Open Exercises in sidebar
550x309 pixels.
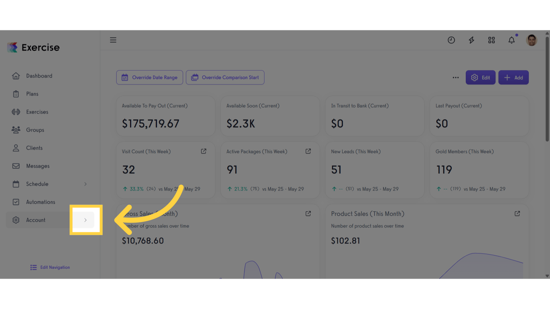pos(37,112)
